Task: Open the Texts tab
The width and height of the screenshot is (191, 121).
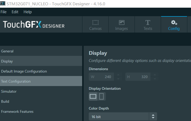Action: (148, 25)
